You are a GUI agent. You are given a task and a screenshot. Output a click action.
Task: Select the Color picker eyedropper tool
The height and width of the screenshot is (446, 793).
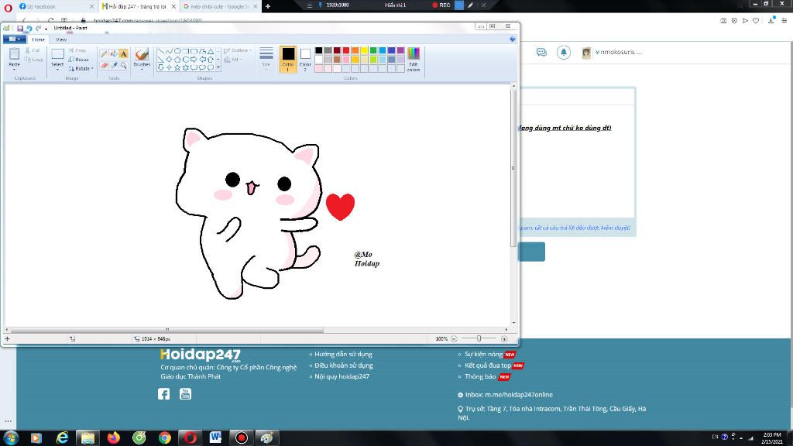pos(114,65)
